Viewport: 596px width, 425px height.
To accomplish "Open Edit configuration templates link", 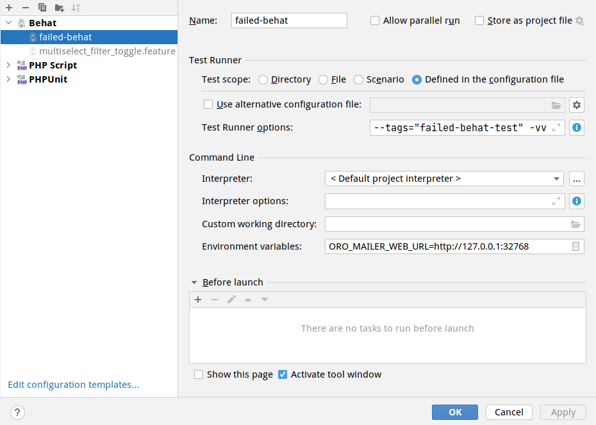I will pyautogui.click(x=73, y=385).
